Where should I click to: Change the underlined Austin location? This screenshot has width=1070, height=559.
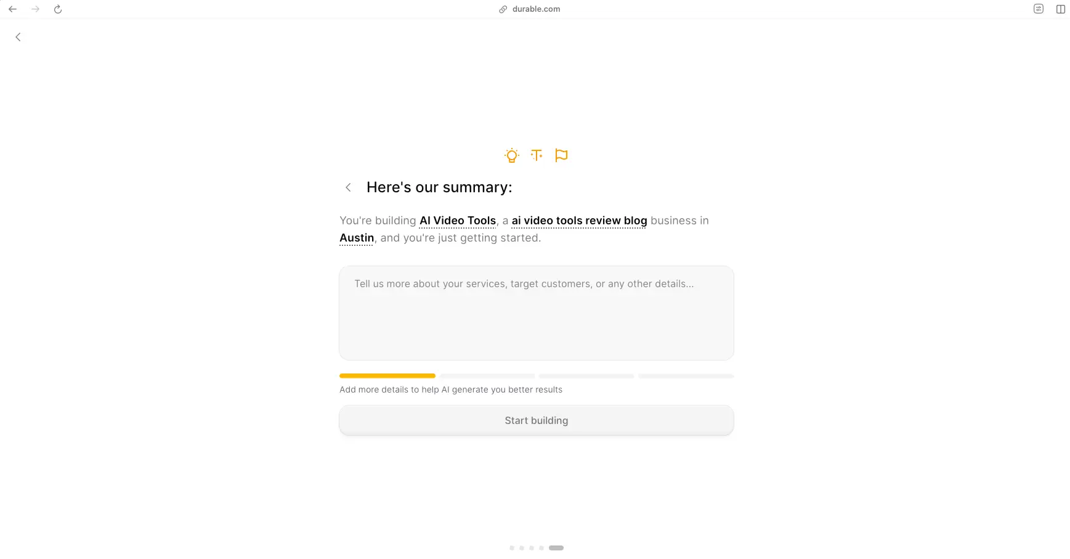(x=356, y=237)
